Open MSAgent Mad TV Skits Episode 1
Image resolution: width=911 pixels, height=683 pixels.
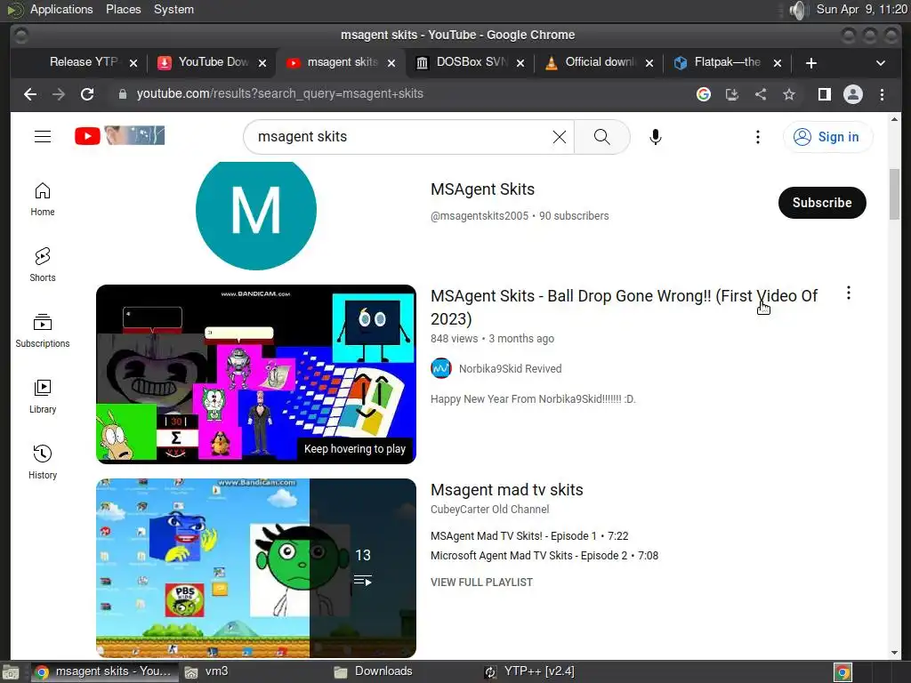(x=529, y=535)
